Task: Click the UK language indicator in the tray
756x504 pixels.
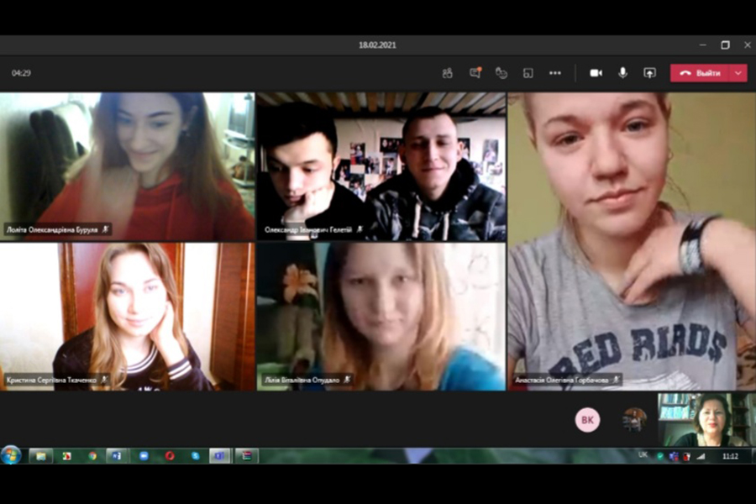Action: click(x=643, y=454)
